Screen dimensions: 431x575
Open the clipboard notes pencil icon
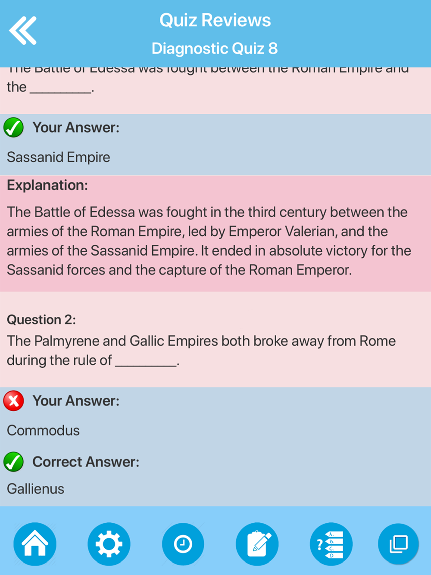point(257,544)
